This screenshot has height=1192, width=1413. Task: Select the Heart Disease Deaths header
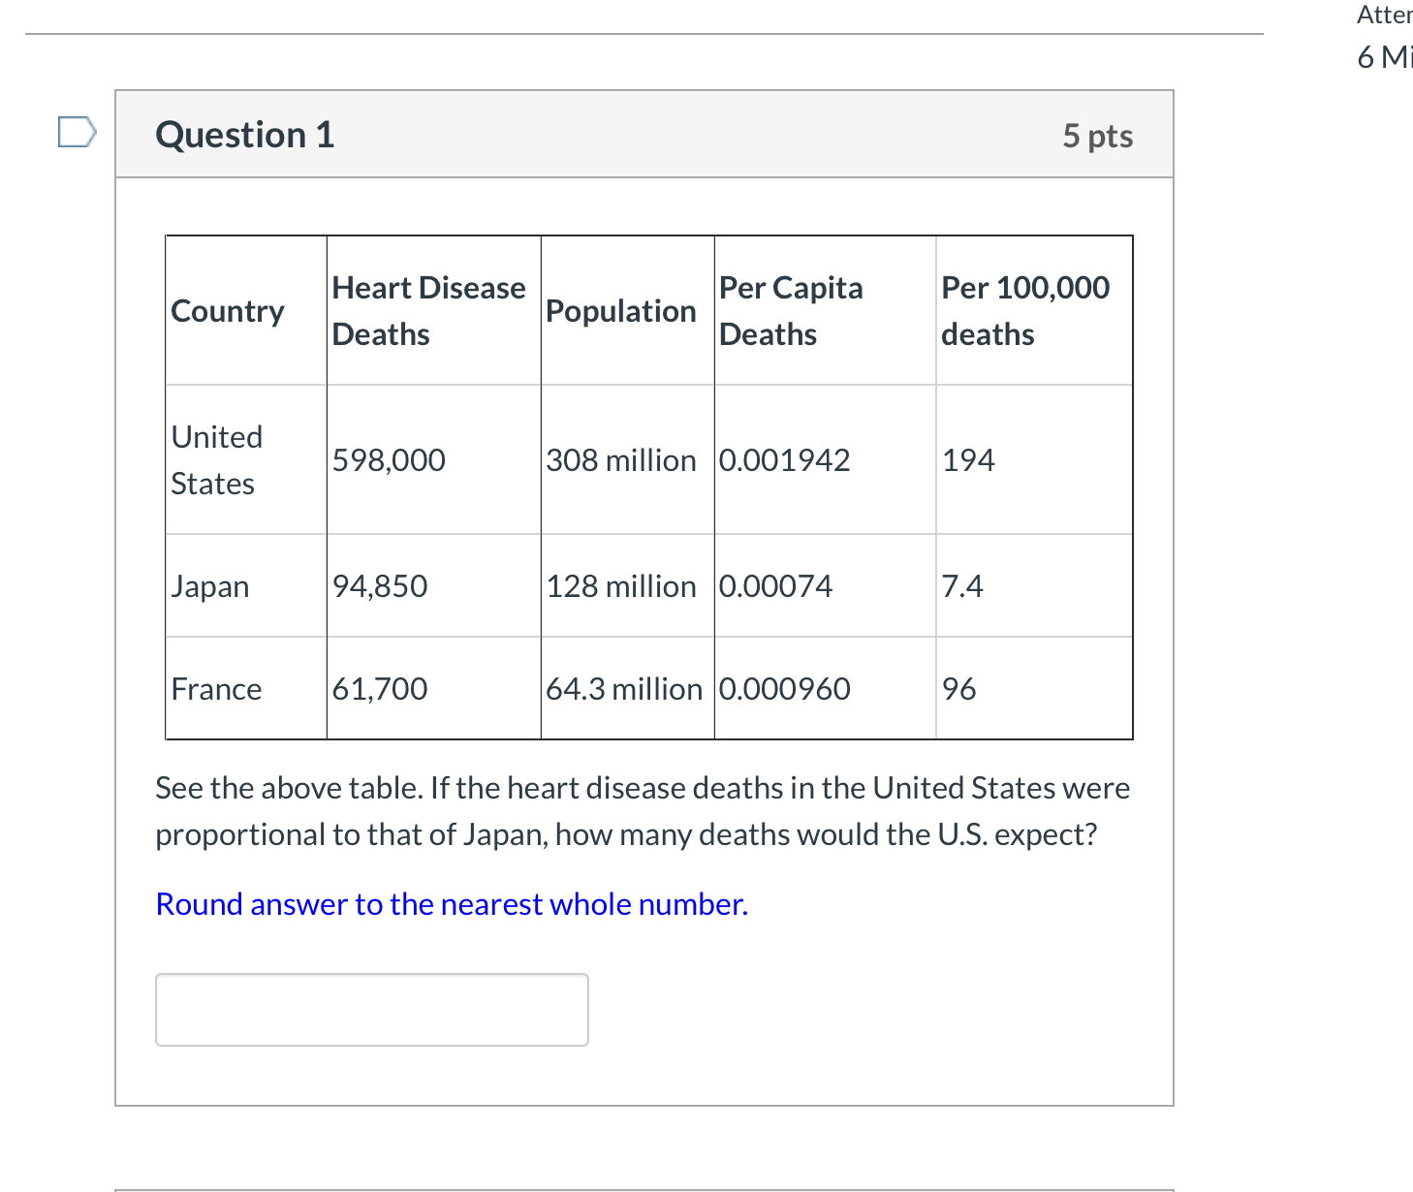pyautogui.click(x=428, y=311)
